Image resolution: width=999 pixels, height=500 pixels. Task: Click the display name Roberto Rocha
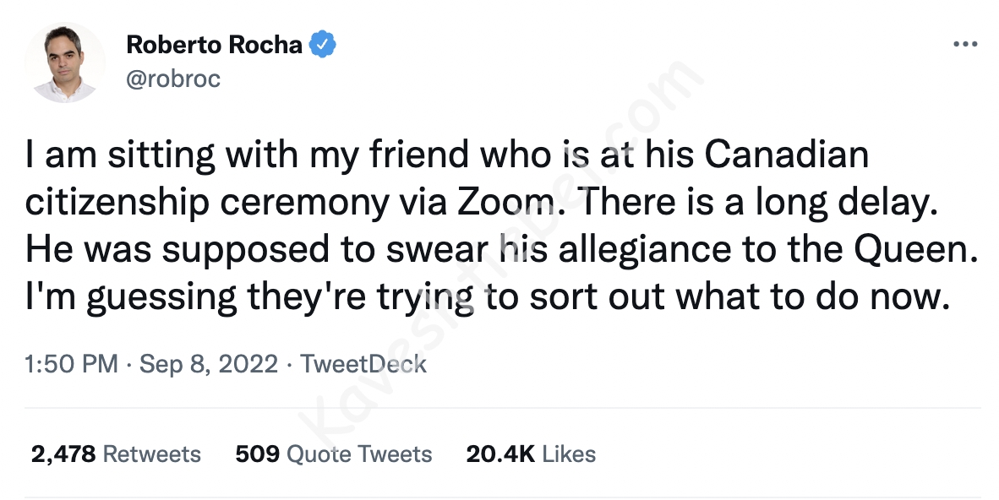click(214, 46)
